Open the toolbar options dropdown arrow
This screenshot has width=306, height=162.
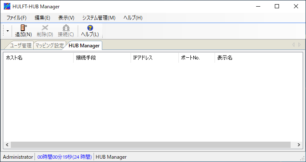pos(7,31)
